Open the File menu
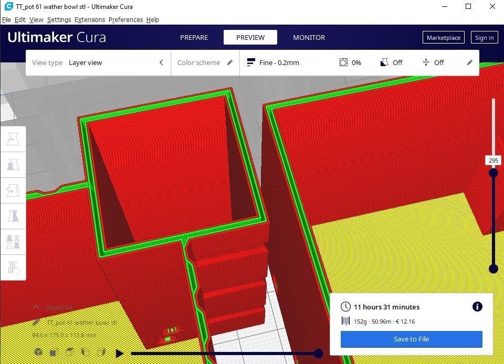Image resolution: width=504 pixels, height=364 pixels. 6,19
